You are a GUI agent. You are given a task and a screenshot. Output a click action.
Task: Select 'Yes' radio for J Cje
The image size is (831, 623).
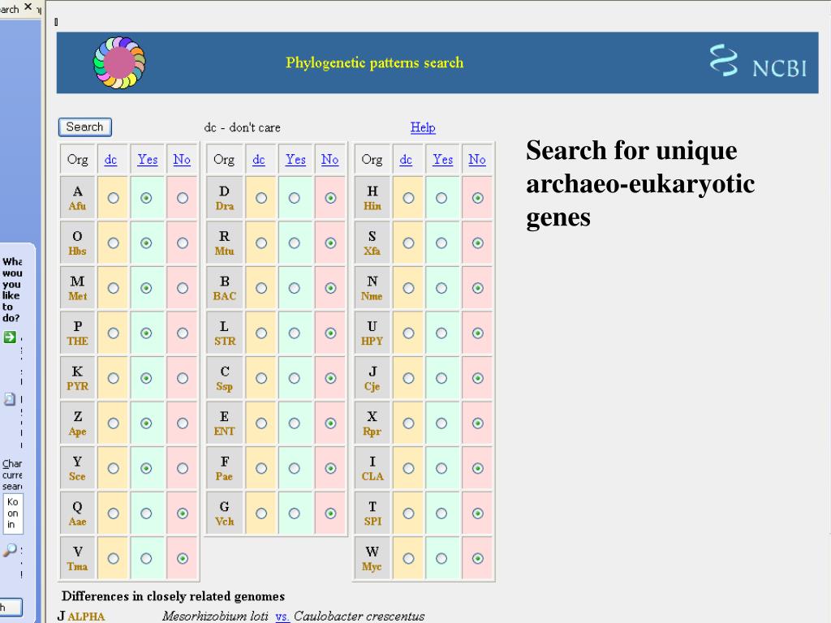click(x=441, y=378)
